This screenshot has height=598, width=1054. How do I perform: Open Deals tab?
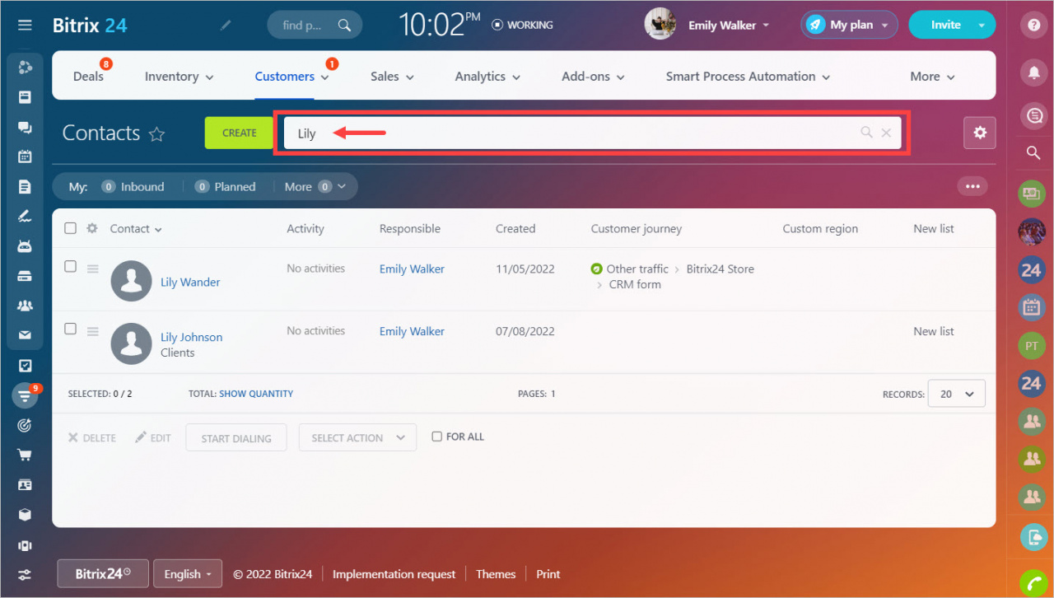(x=88, y=77)
